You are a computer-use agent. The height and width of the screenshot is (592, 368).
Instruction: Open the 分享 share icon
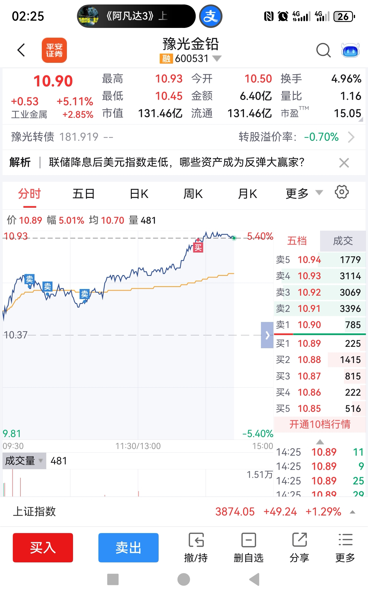point(299,548)
